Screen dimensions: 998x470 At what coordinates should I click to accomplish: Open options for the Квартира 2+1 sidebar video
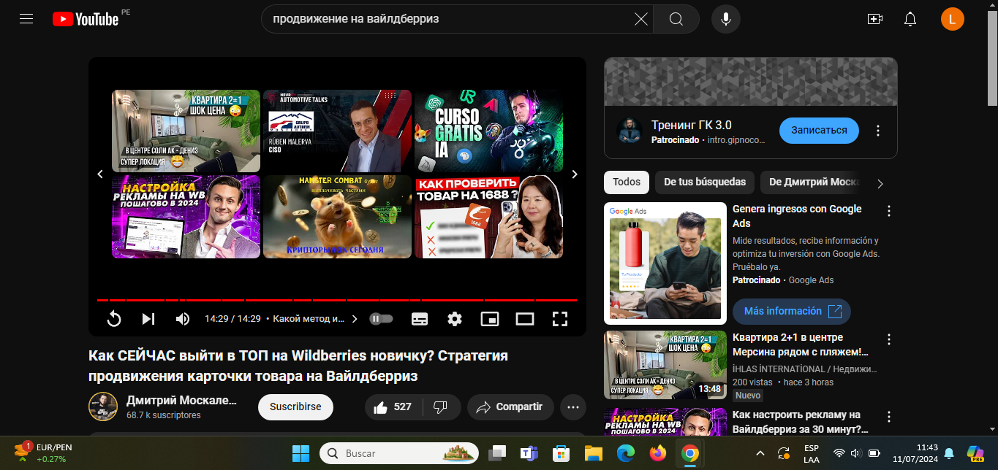889,339
